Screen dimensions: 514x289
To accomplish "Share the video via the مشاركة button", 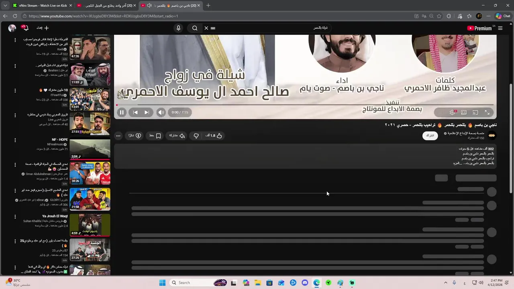I will click(177, 136).
